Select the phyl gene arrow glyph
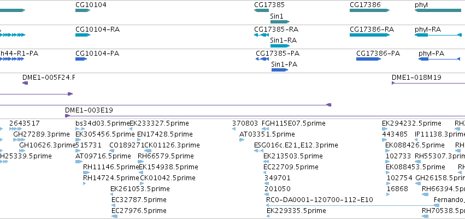This screenshot has height=219, width=465. [x=438, y=10]
